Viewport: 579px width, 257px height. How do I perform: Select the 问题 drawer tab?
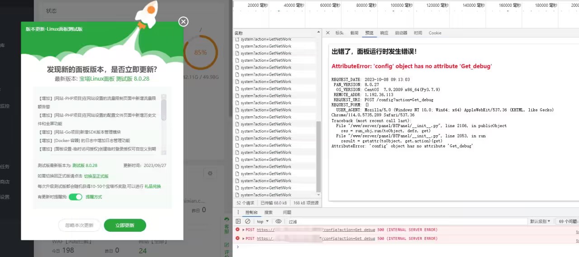pyautogui.click(x=287, y=212)
